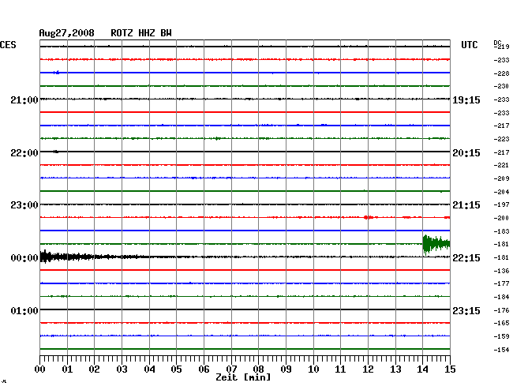This screenshot has width=513, height=390.
Task: Select the DC value -184
Action: point(501,297)
